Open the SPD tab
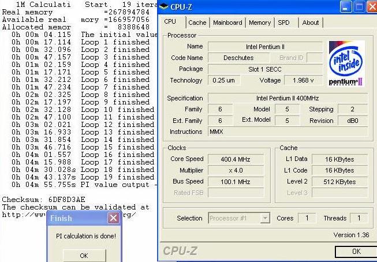 [x=283, y=23]
